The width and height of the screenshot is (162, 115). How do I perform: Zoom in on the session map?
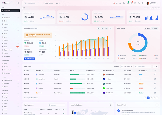tap(72, 111)
